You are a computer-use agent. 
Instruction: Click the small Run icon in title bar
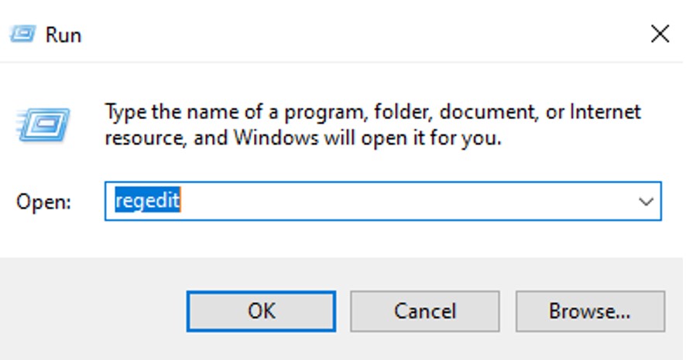[22, 35]
